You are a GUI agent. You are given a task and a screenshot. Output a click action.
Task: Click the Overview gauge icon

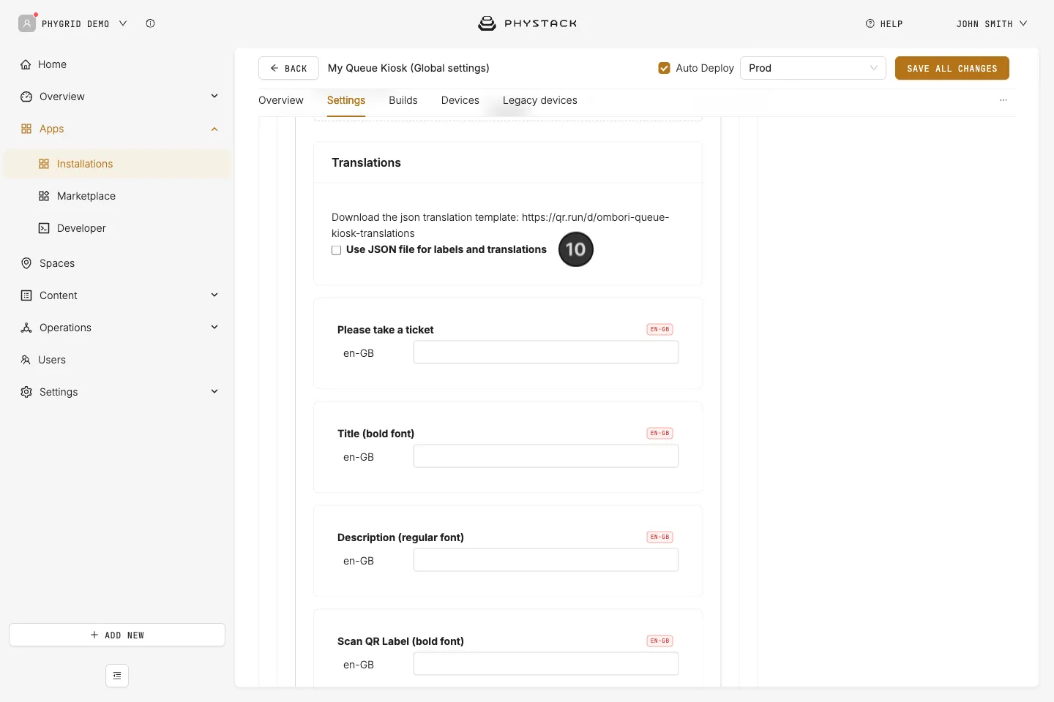[x=26, y=97]
